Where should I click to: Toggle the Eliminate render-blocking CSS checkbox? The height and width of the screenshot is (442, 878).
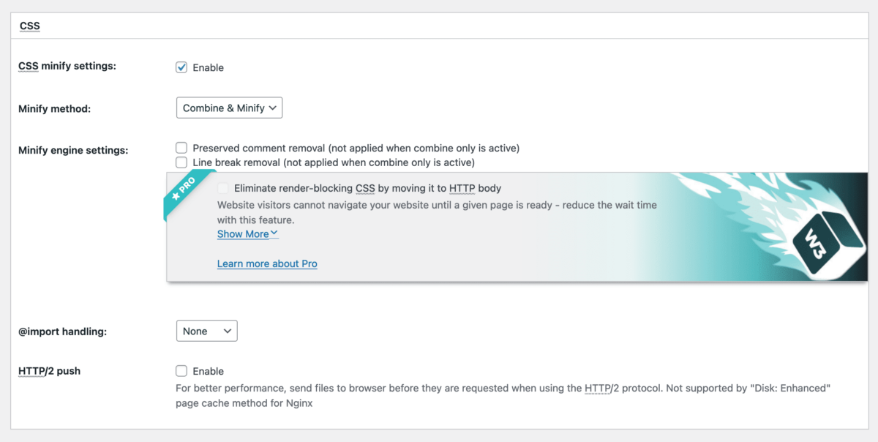click(x=222, y=188)
